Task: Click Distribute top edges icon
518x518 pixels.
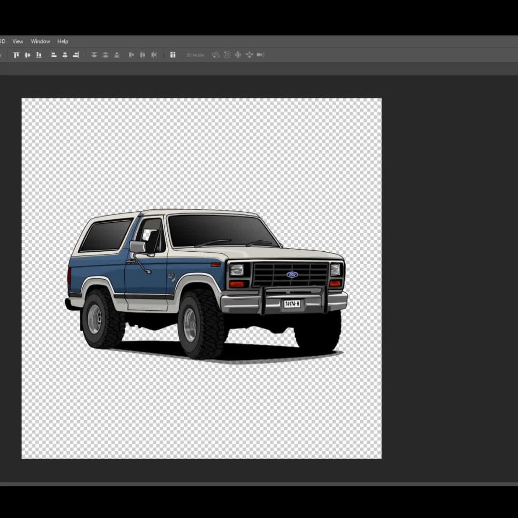Action: click(94, 55)
